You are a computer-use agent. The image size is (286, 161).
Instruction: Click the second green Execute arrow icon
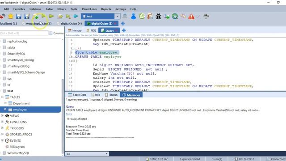coord(51,16)
